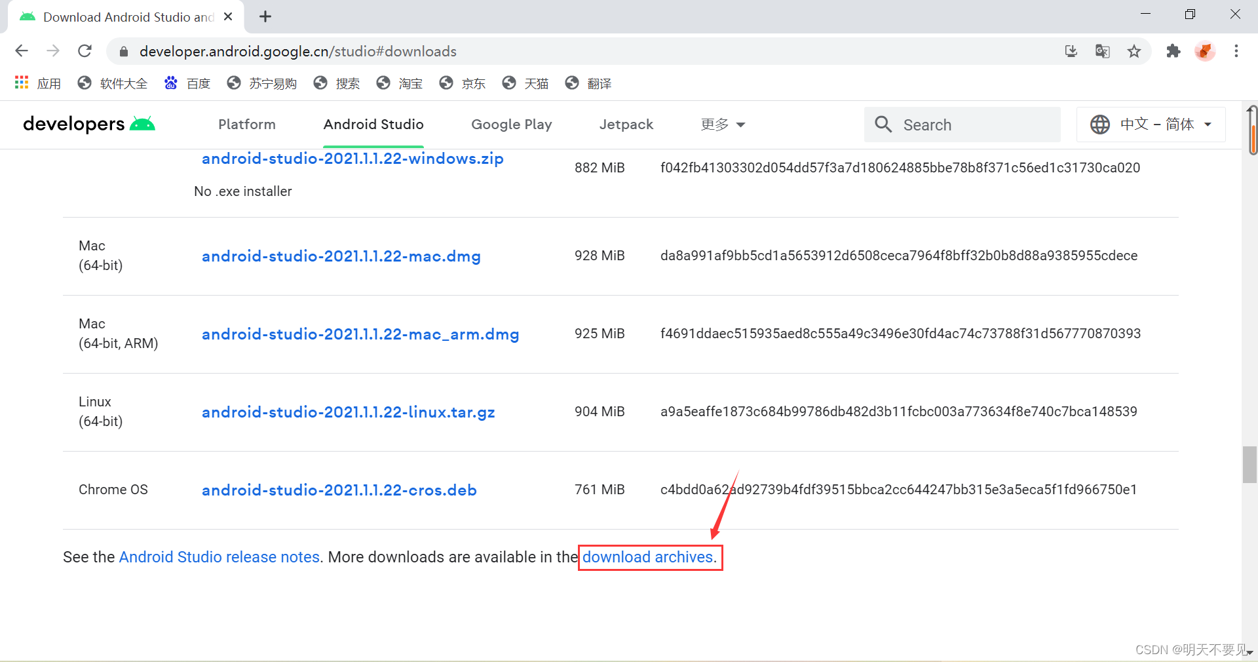Open the 百度 bookmark
Screen dimensions: 1258x662
point(187,83)
